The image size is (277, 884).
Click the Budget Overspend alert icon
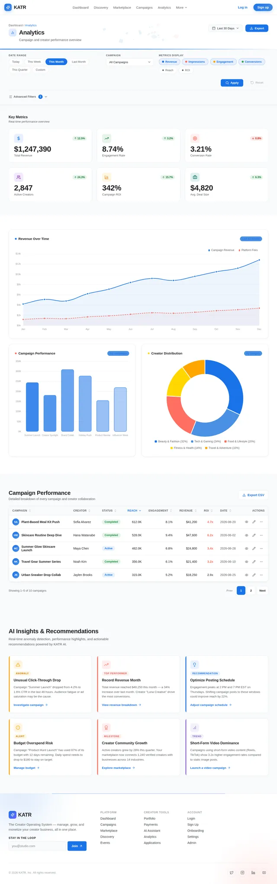coord(18,728)
